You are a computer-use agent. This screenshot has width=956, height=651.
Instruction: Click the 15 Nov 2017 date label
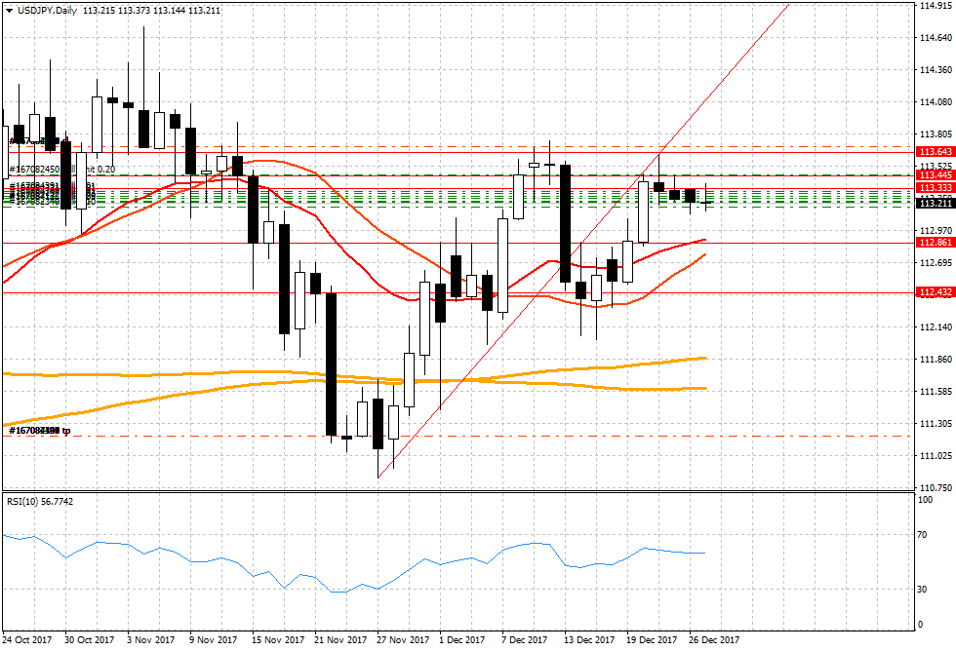(x=277, y=640)
